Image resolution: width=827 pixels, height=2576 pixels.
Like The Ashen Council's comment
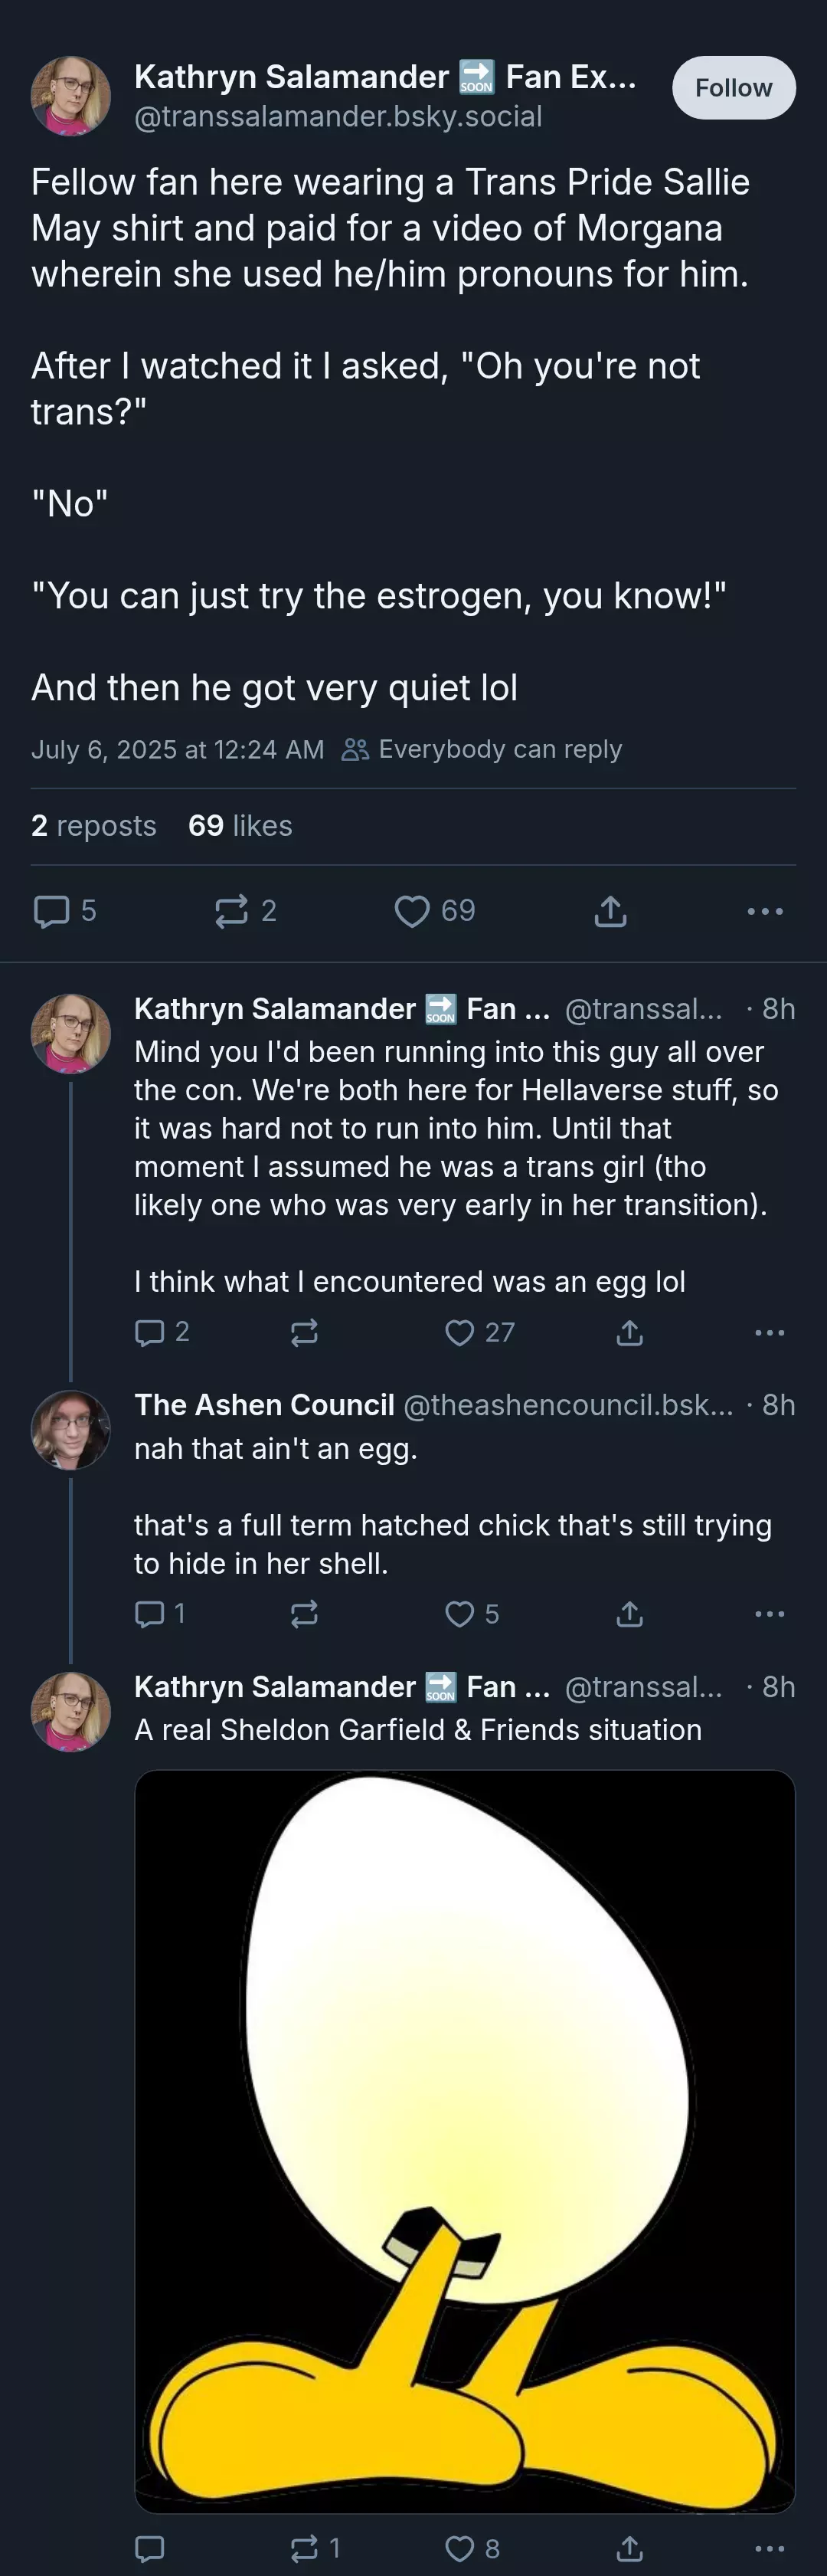[459, 1614]
